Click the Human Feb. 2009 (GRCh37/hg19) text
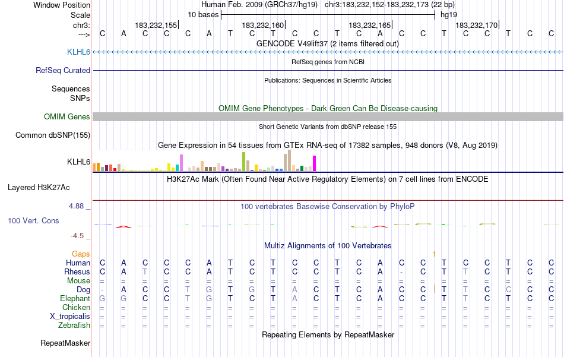Screen dimensions: 564x357 (259, 5)
